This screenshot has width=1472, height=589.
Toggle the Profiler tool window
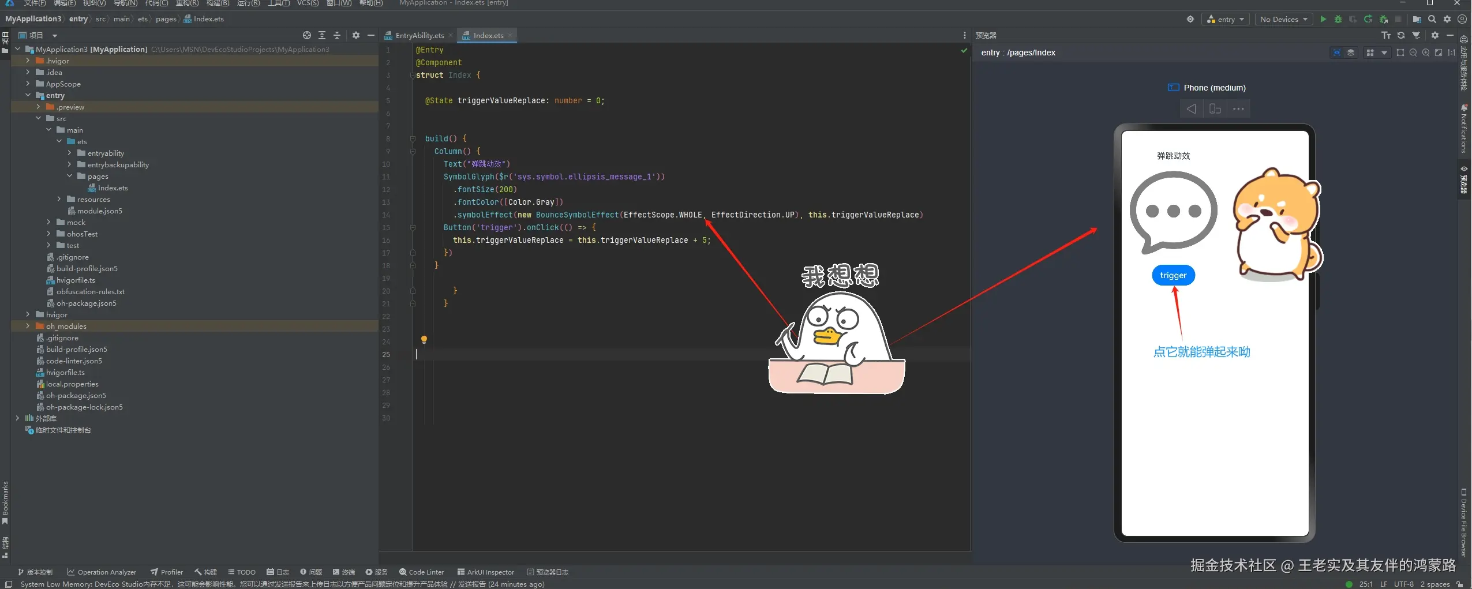pyautogui.click(x=167, y=572)
